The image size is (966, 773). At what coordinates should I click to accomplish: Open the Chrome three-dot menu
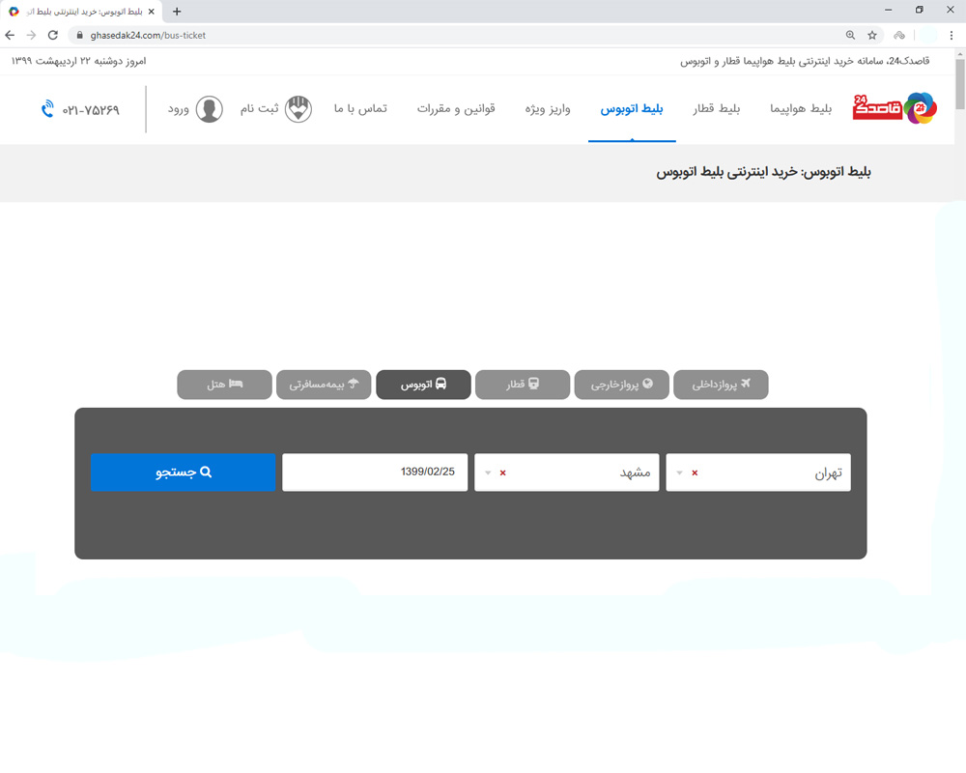(x=952, y=35)
